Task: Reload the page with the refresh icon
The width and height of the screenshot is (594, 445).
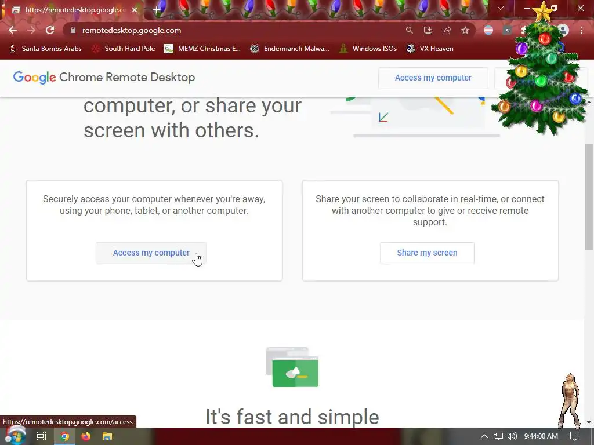Action: [x=50, y=30]
